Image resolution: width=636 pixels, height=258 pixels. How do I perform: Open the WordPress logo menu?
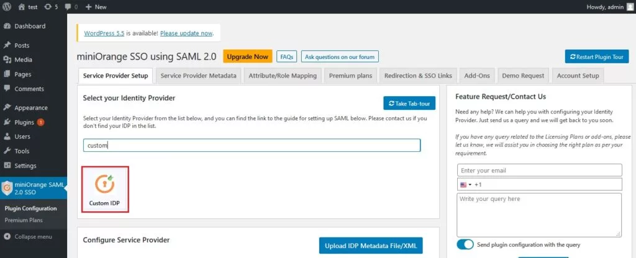(7, 6)
